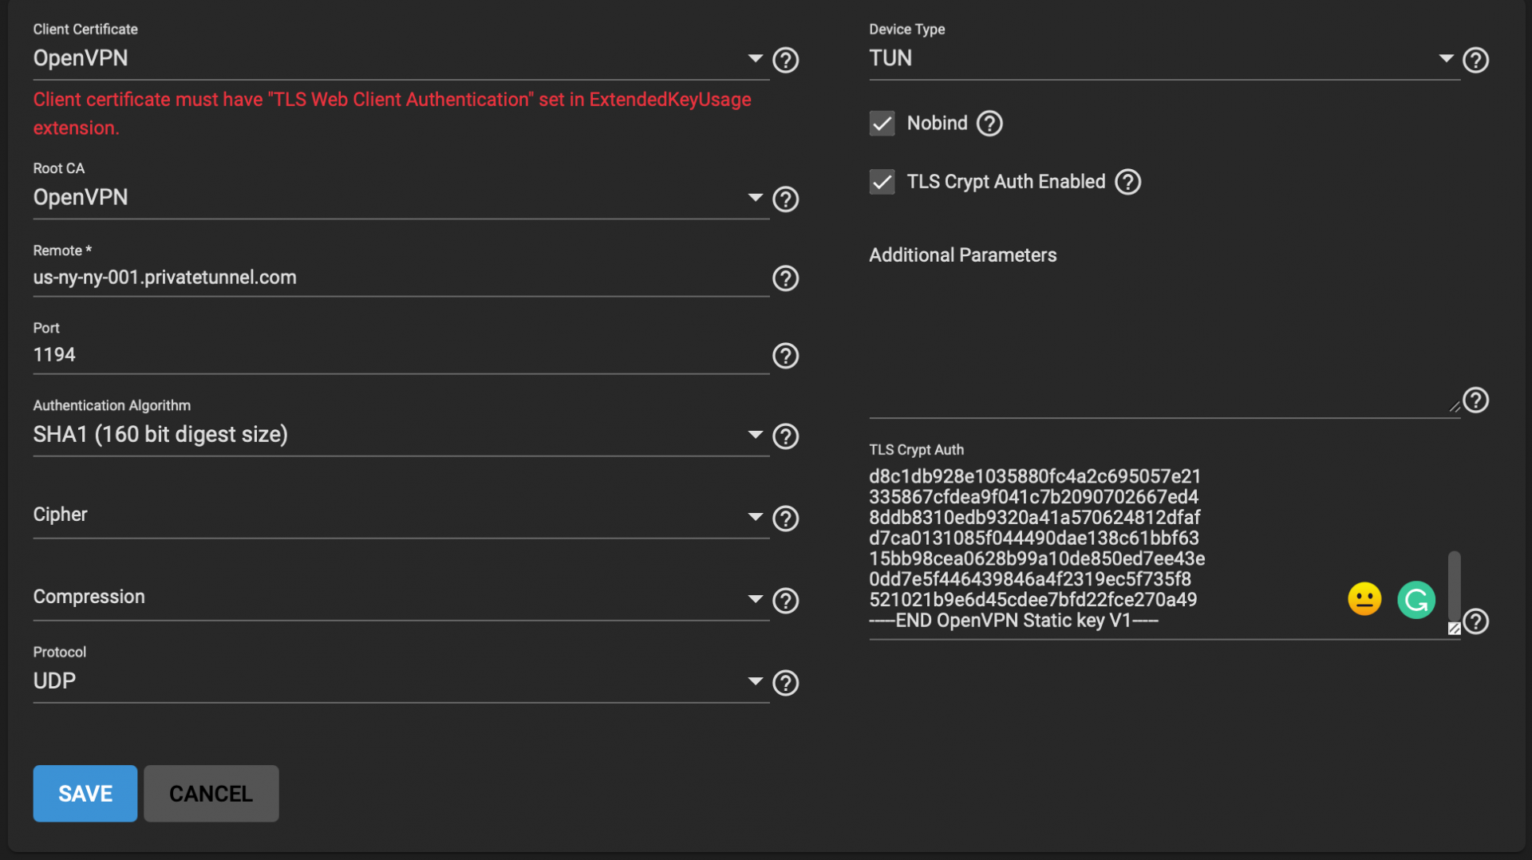
Task: Open help tooltip for Remote field
Action: click(786, 278)
